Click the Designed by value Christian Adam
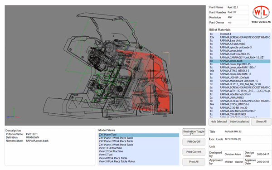Image resolution: width=272 pixels, height=170 pixels. point(233,154)
